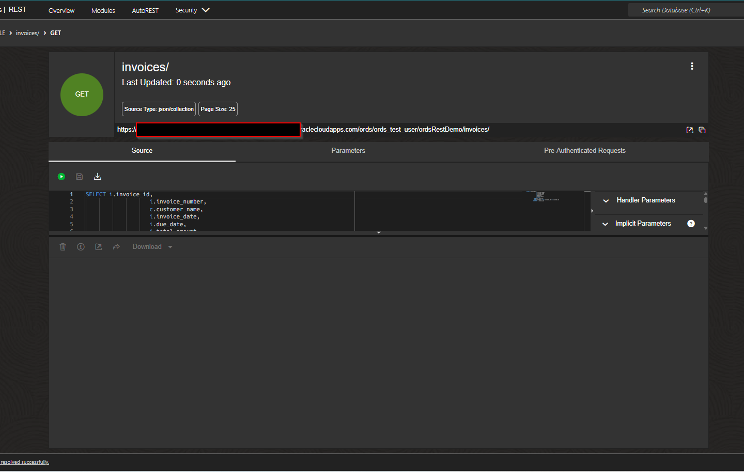Screen dimensions: 744x472
Task: Save the handler using the disk icon
Action: (79, 176)
